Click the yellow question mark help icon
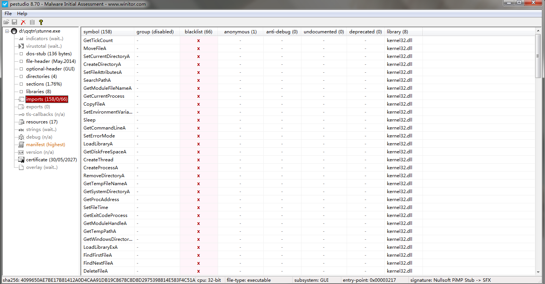The image size is (545, 284). 41,22
